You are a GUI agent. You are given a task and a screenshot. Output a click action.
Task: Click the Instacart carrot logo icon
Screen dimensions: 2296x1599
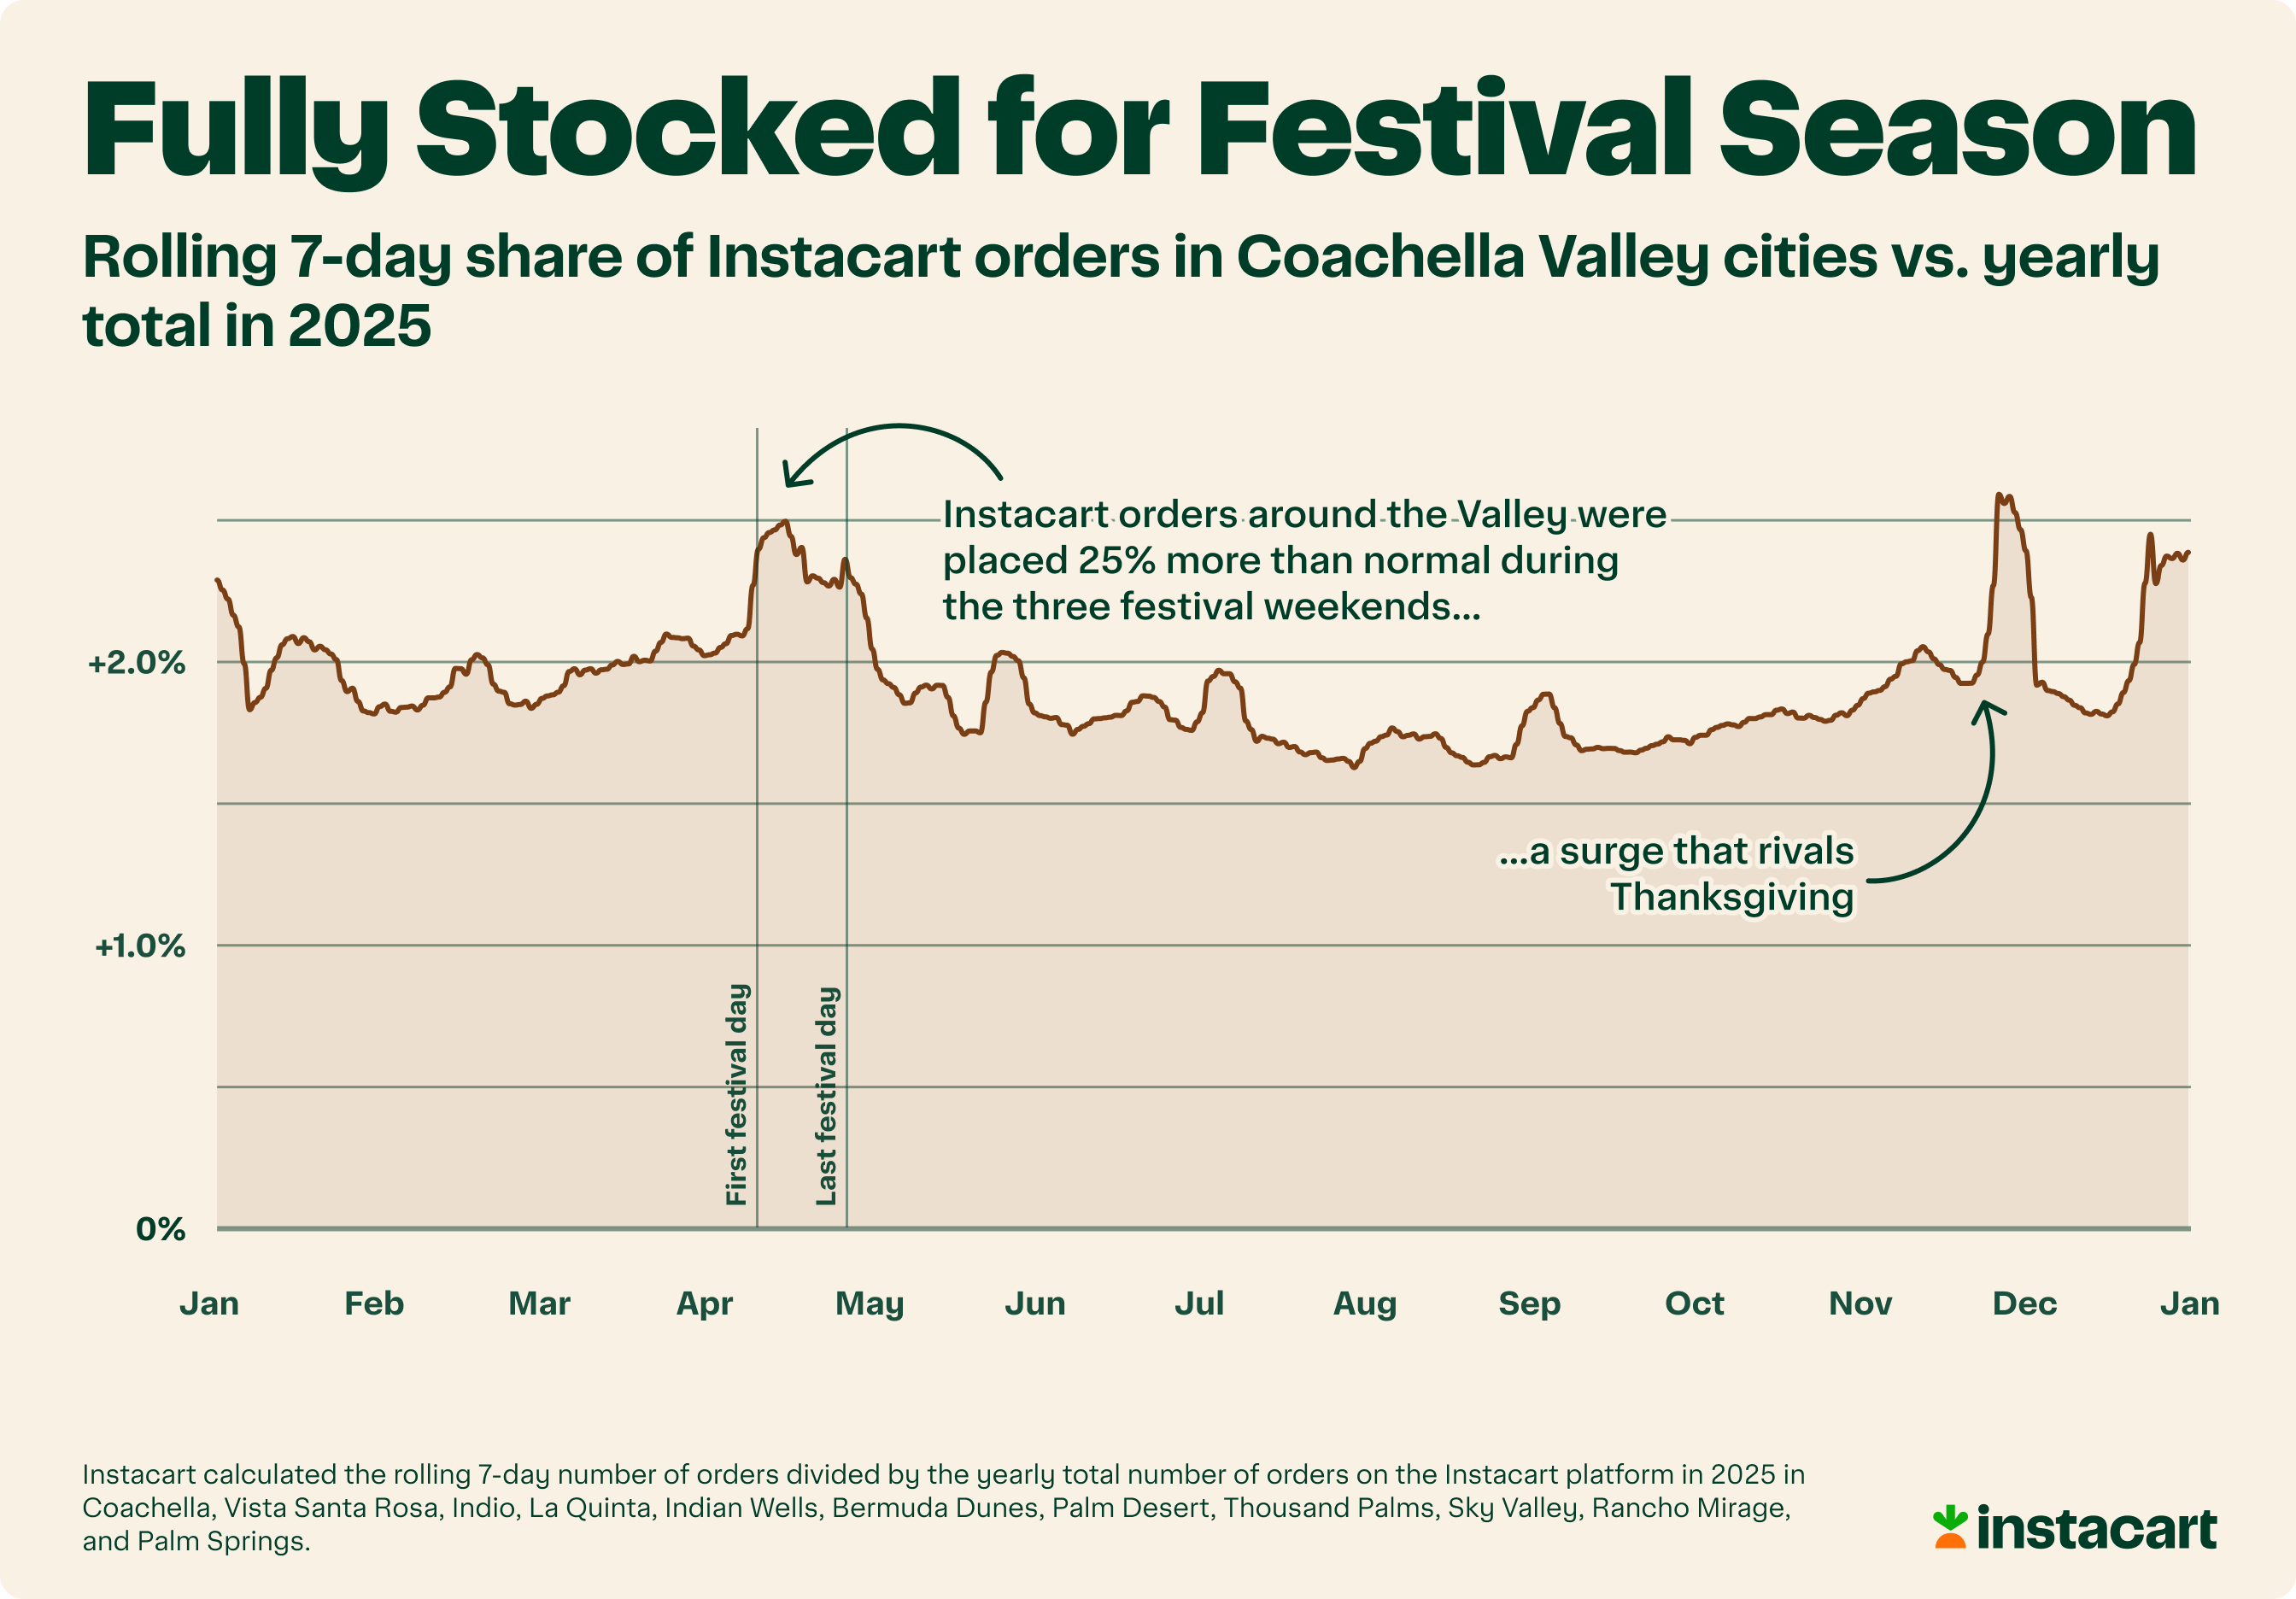[1950, 1528]
